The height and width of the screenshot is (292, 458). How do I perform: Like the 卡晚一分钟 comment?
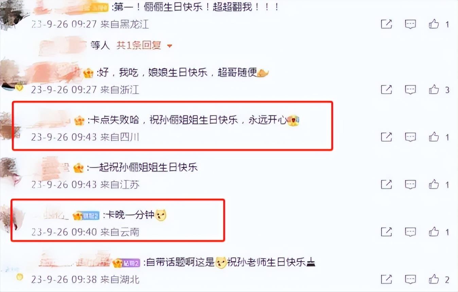(x=434, y=232)
